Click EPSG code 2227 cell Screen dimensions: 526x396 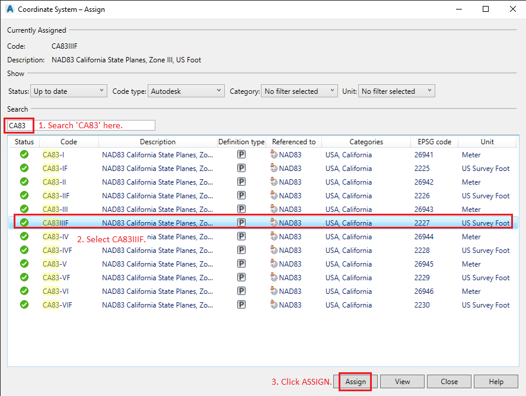click(x=422, y=223)
